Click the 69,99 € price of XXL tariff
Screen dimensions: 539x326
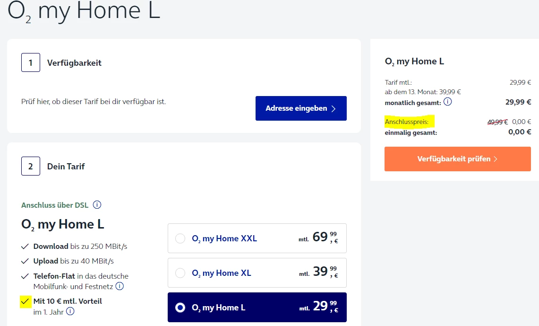tap(325, 237)
